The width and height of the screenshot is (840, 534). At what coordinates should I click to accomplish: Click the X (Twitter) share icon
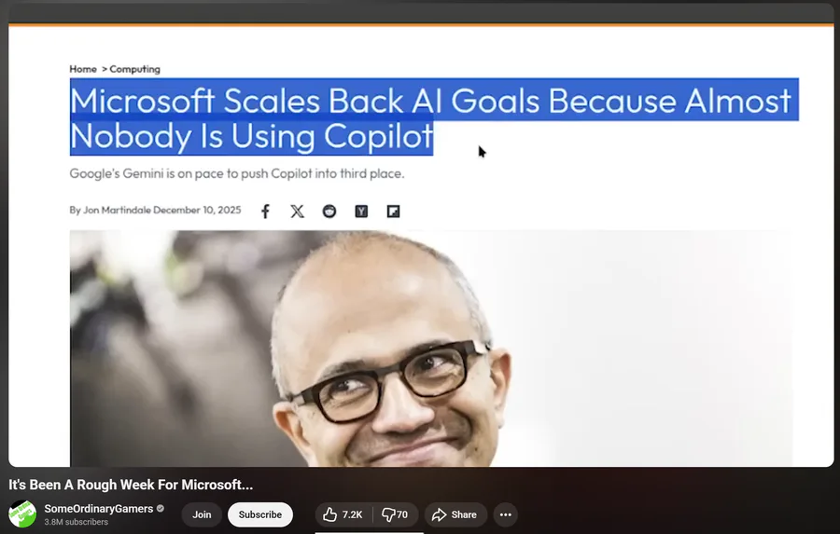coord(298,212)
